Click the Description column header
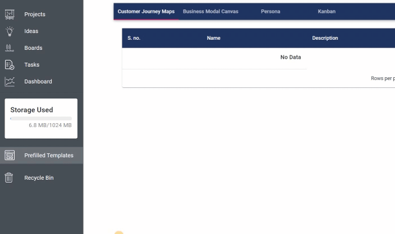Image resolution: width=395 pixels, height=234 pixels. tap(325, 38)
